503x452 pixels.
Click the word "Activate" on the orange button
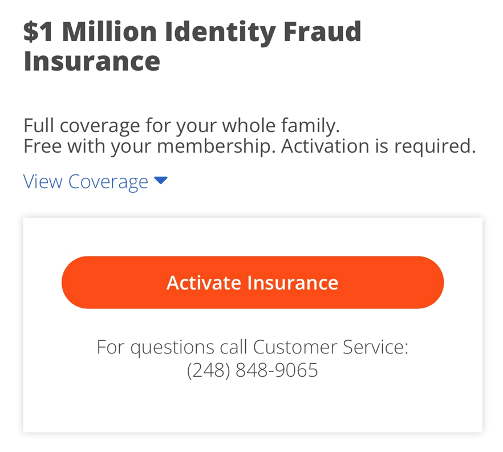click(202, 283)
